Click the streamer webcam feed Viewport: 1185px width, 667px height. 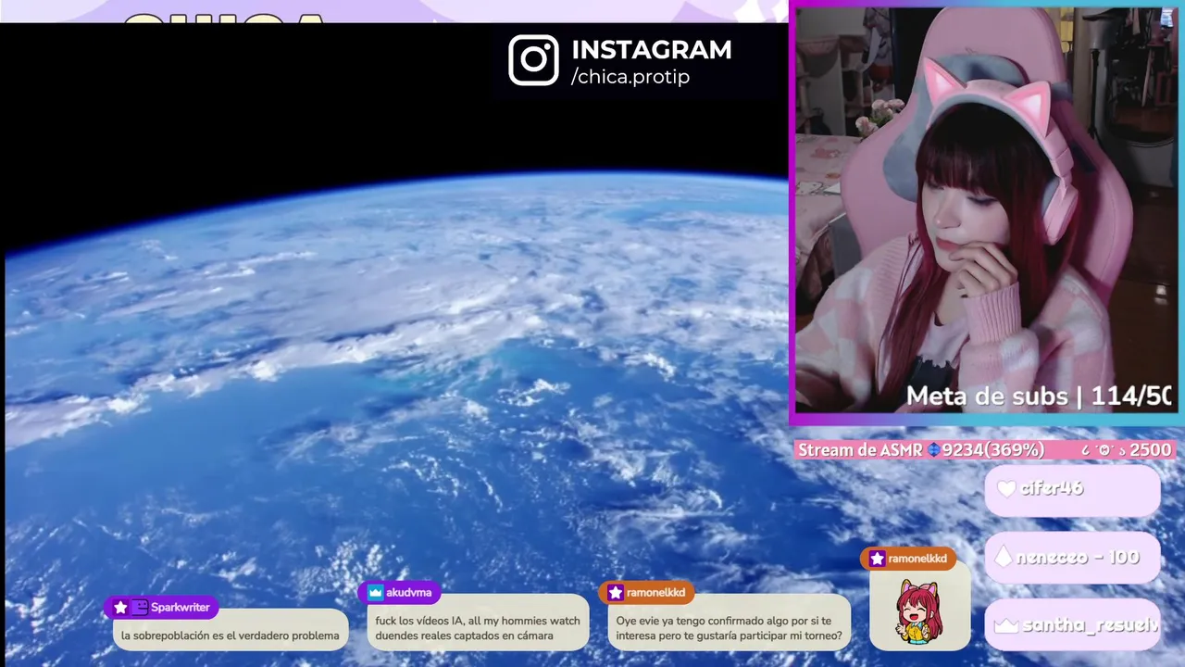[x=987, y=211]
